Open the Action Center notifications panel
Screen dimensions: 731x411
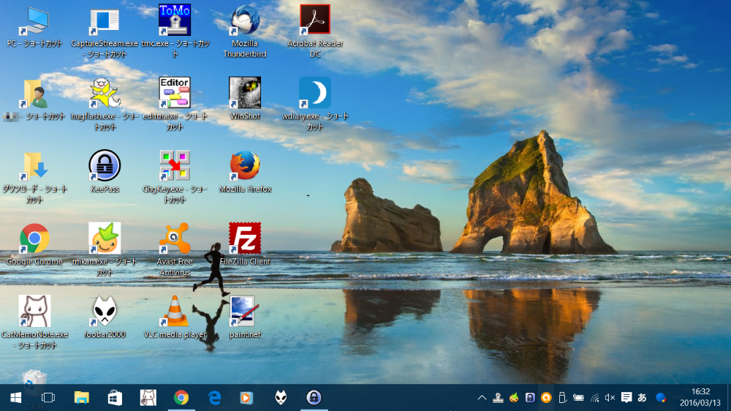tap(626, 398)
